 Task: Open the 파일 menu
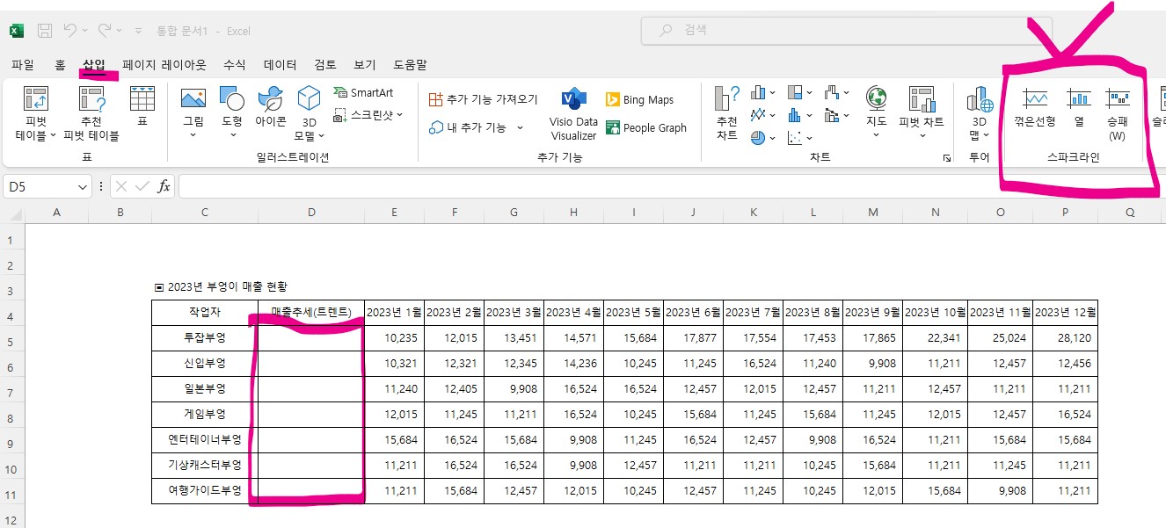click(23, 64)
